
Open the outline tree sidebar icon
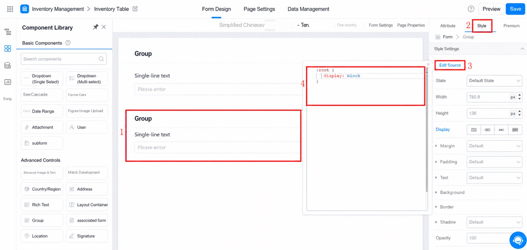pyautogui.click(x=8, y=32)
